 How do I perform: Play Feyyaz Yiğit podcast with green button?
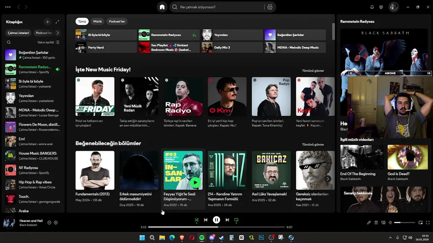195,183
